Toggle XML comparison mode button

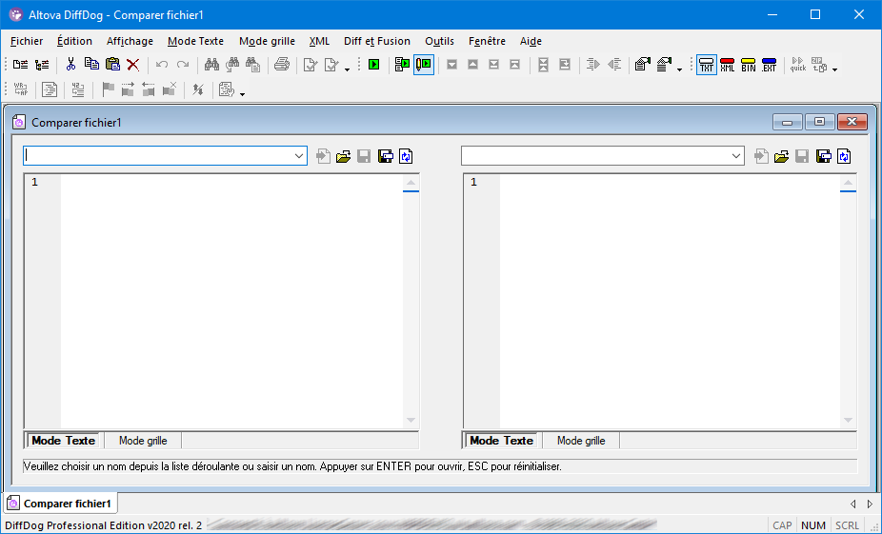(x=728, y=65)
